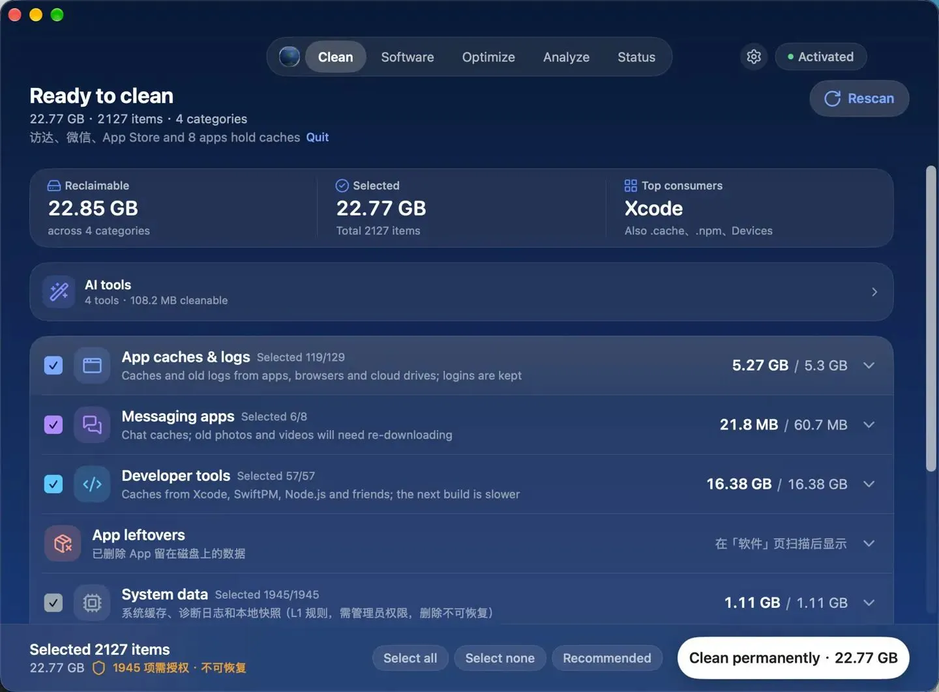This screenshot has width=939, height=692.
Task: Click the System data chip icon
Action: [92, 603]
